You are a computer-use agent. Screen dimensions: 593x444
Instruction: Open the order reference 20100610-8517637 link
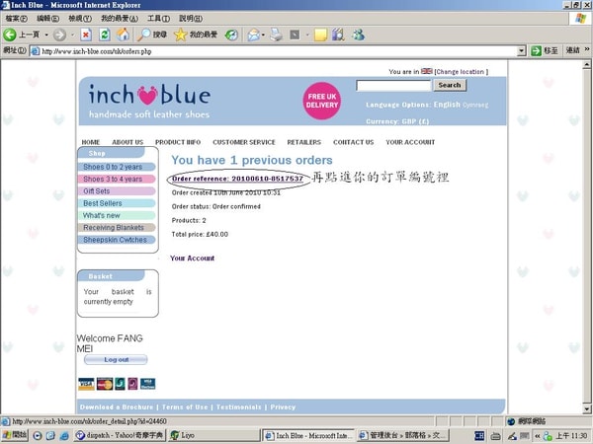click(x=237, y=179)
